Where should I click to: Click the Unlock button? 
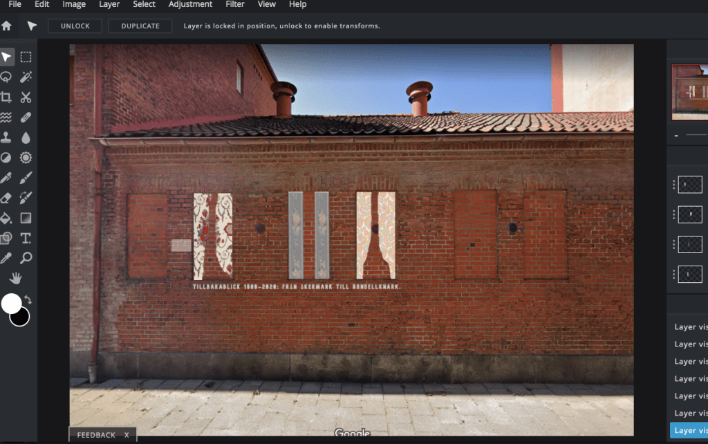pyautogui.click(x=75, y=26)
